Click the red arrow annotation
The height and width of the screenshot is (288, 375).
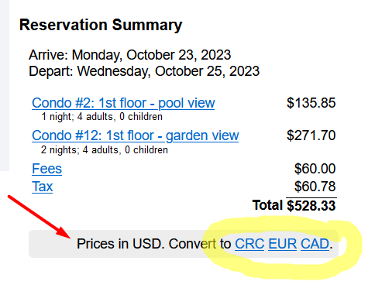click(x=40, y=217)
